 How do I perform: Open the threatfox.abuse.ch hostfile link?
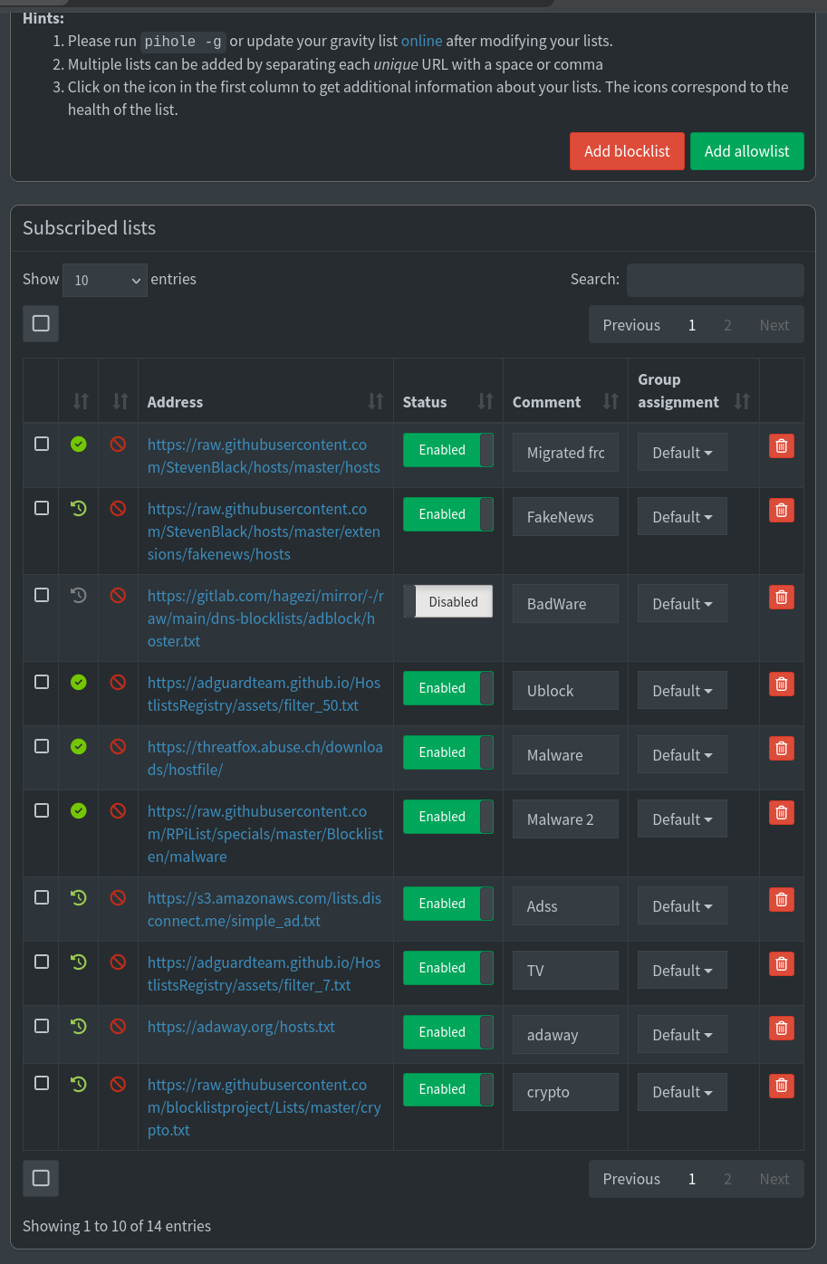(x=265, y=758)
